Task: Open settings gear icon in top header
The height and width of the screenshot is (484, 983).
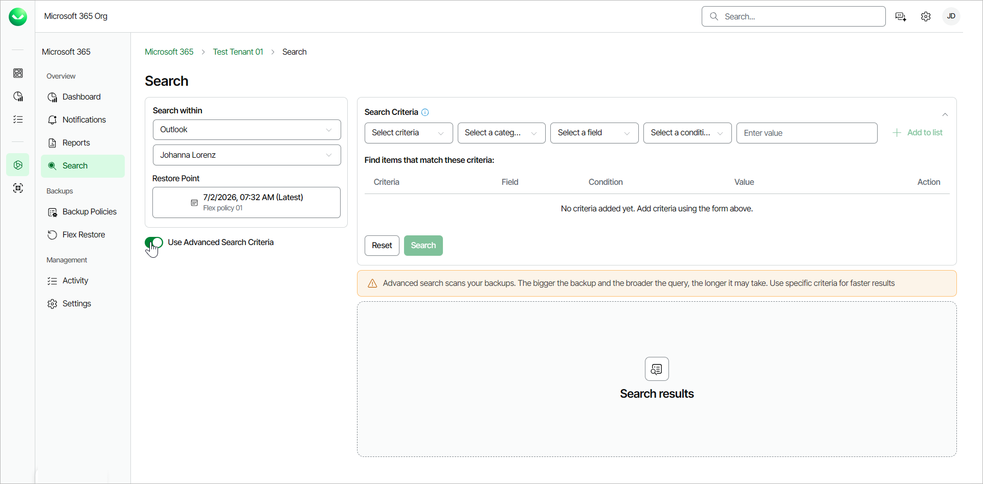Action: (926, 16)
